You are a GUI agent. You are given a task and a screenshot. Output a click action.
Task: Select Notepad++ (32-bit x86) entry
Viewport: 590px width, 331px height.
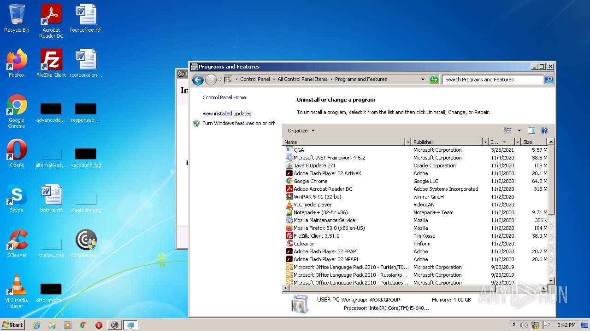coord(415,212)
